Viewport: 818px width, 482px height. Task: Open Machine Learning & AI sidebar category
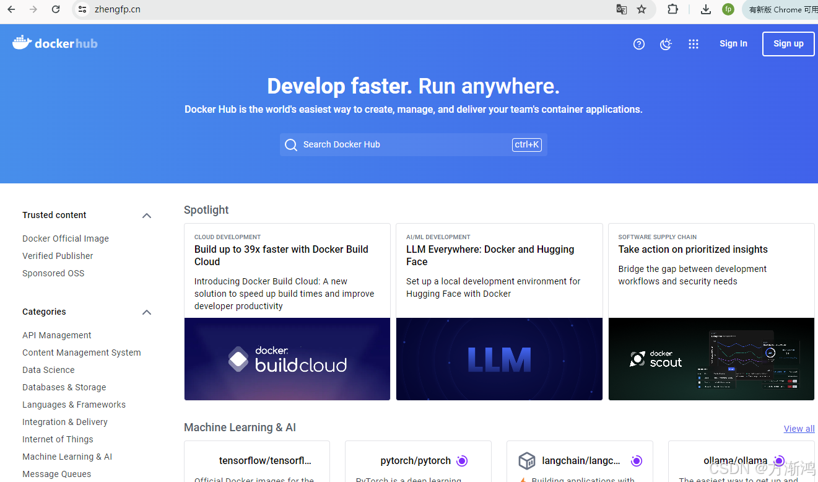(67, 457)
